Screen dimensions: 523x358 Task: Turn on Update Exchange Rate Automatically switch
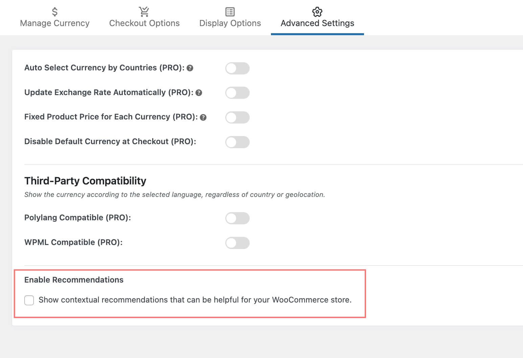coord(237,93)
